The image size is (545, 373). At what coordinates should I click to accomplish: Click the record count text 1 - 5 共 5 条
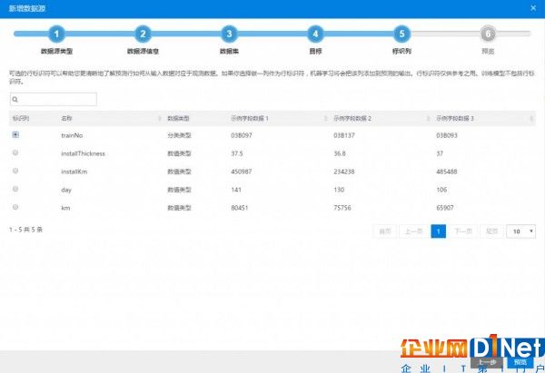[x=25, y=230]
